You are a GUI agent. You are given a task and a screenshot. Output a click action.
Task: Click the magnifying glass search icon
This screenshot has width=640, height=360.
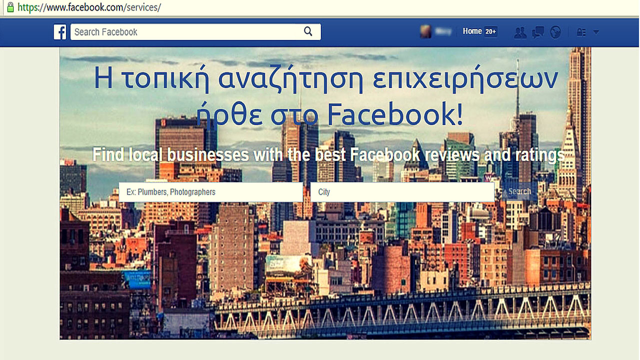click(x=308, y=32)
